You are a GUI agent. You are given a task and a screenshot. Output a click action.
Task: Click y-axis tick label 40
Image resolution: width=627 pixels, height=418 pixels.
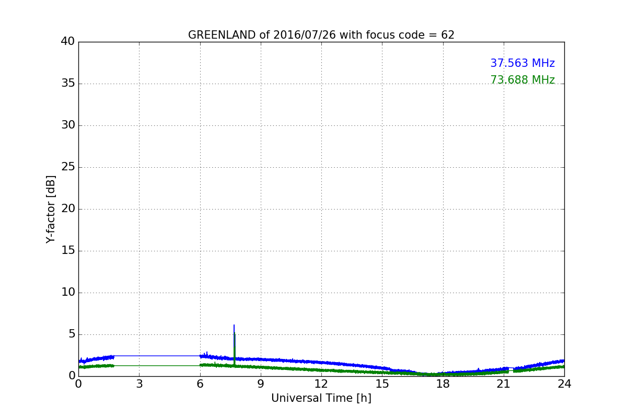click(68, 42)
